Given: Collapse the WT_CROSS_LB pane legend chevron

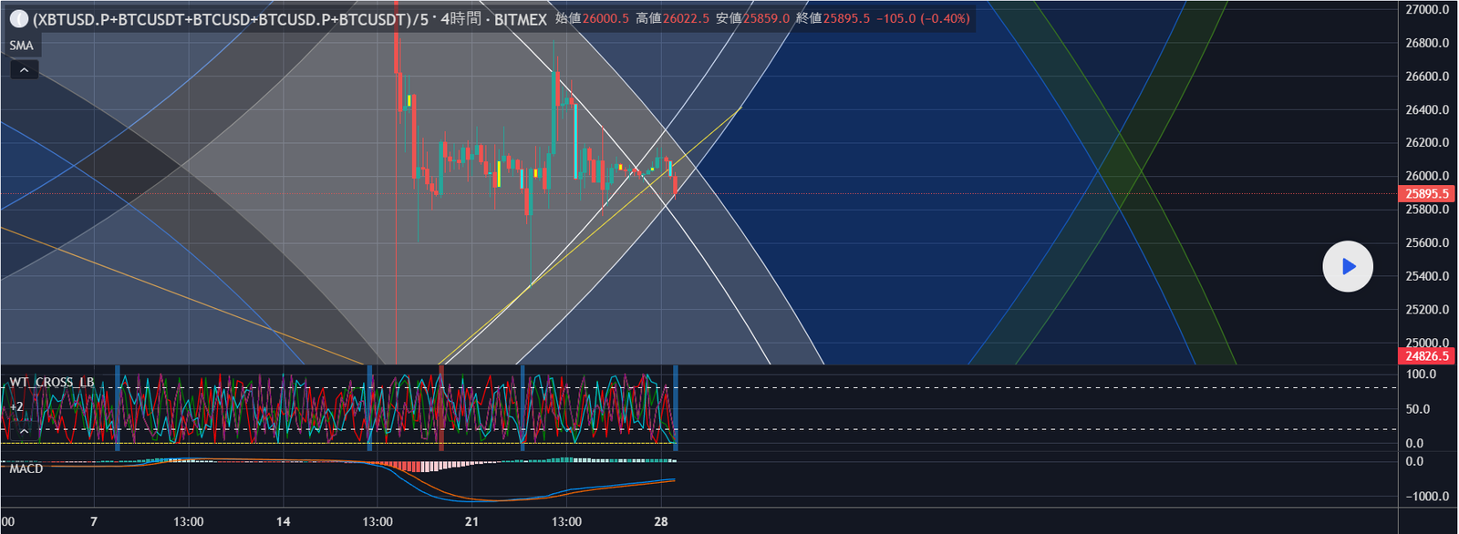Looking at the screenshot, I should click(25, 430).
